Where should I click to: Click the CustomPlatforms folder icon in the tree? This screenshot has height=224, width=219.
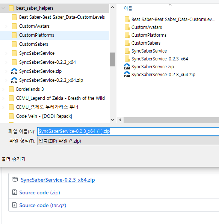pos(14,35)
